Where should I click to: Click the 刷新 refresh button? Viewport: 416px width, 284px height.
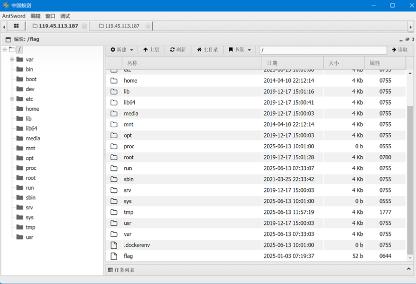178,50
